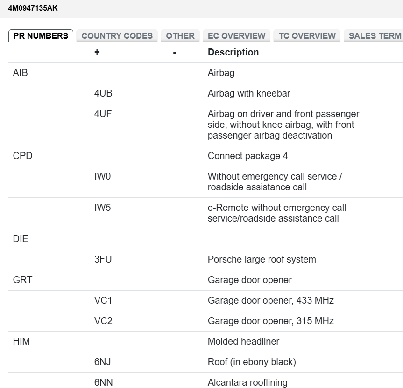Click the PR NUMBERS tab

point(41,36)
